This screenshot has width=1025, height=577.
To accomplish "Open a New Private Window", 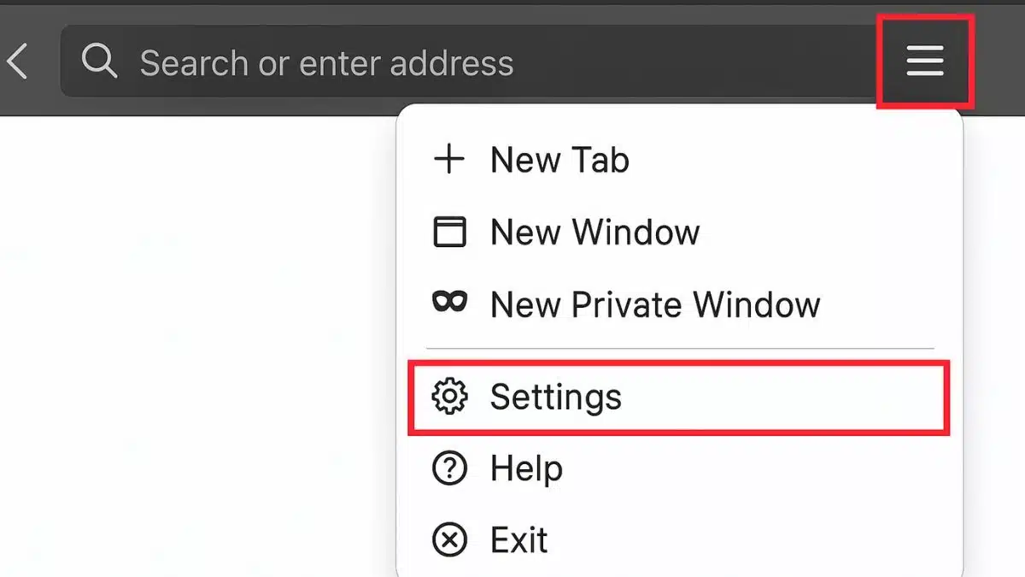I will pos(655,303).
